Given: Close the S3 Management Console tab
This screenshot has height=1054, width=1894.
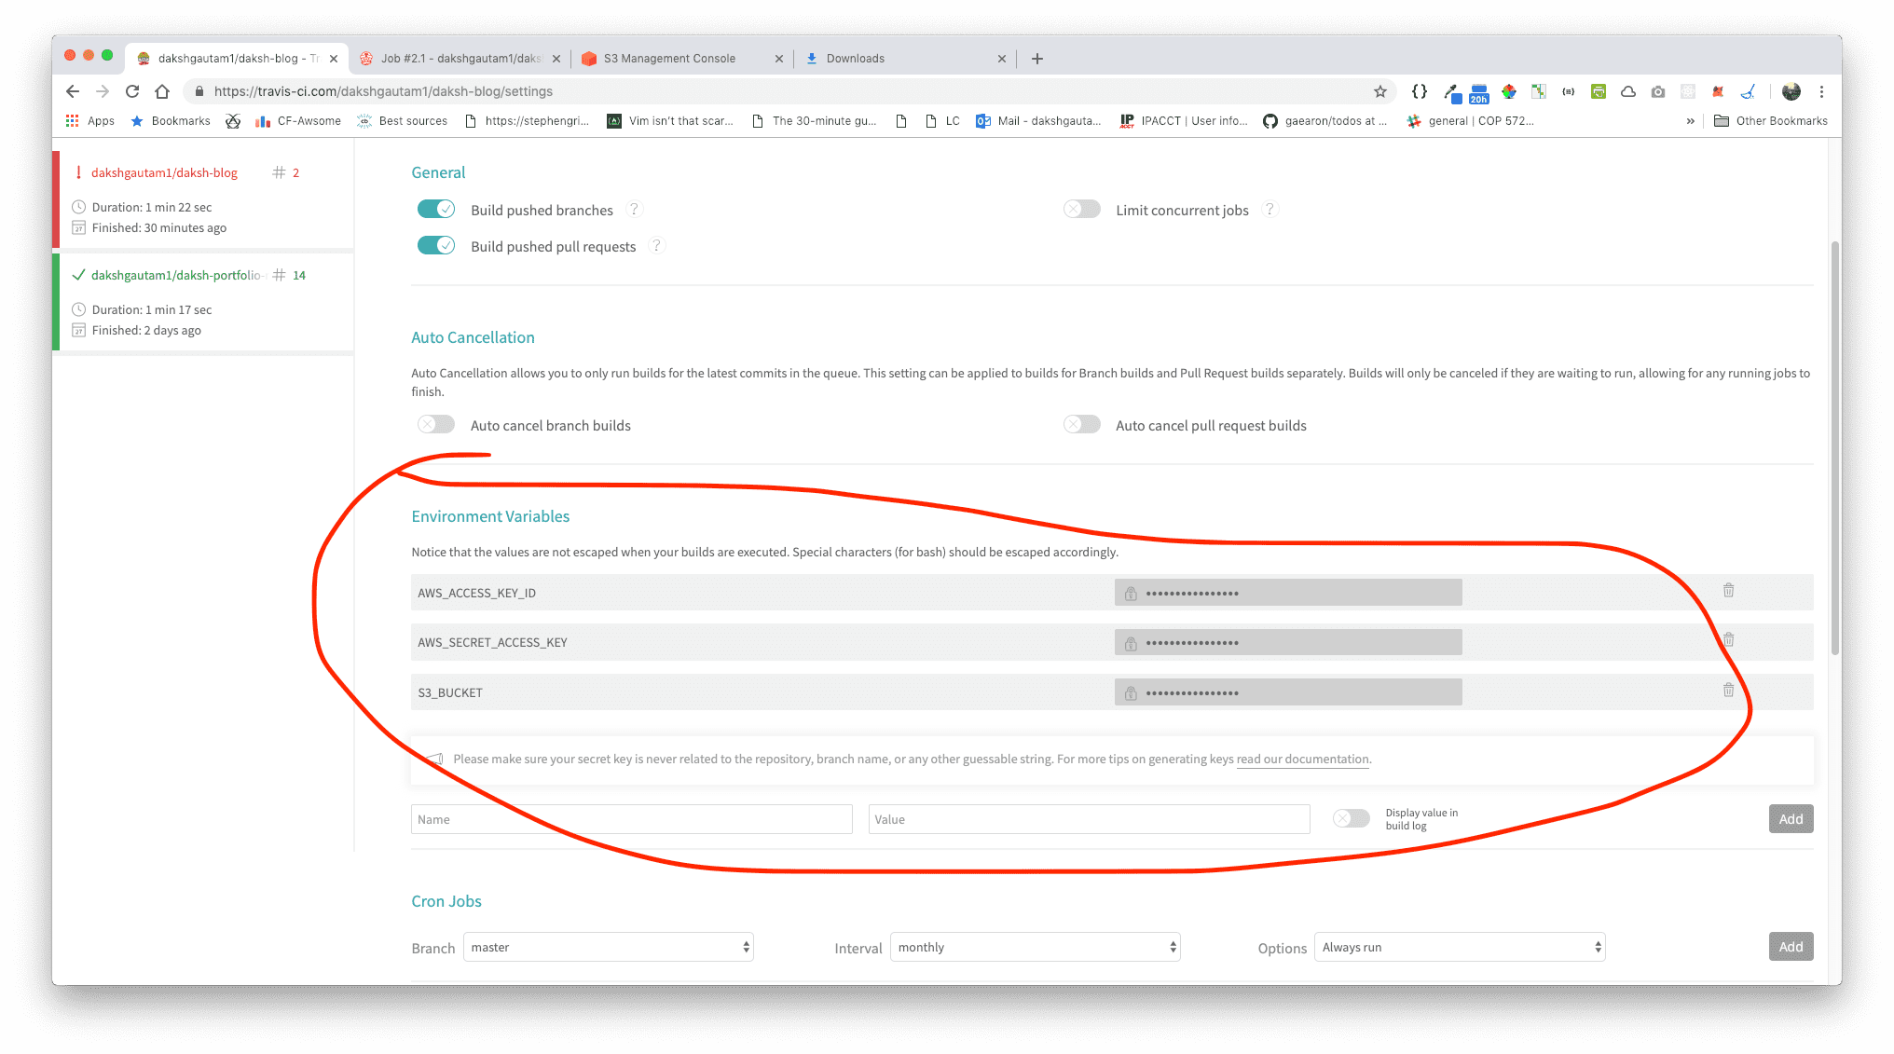Looking at the screenshot, I should click(x=779, y=59).
